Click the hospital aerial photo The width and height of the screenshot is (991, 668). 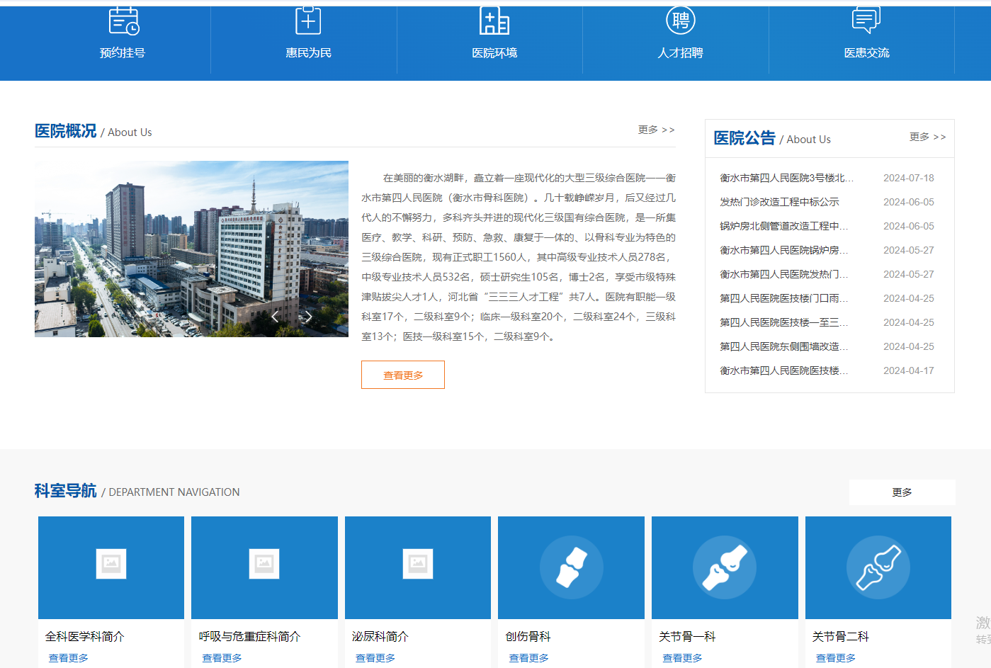191,249
